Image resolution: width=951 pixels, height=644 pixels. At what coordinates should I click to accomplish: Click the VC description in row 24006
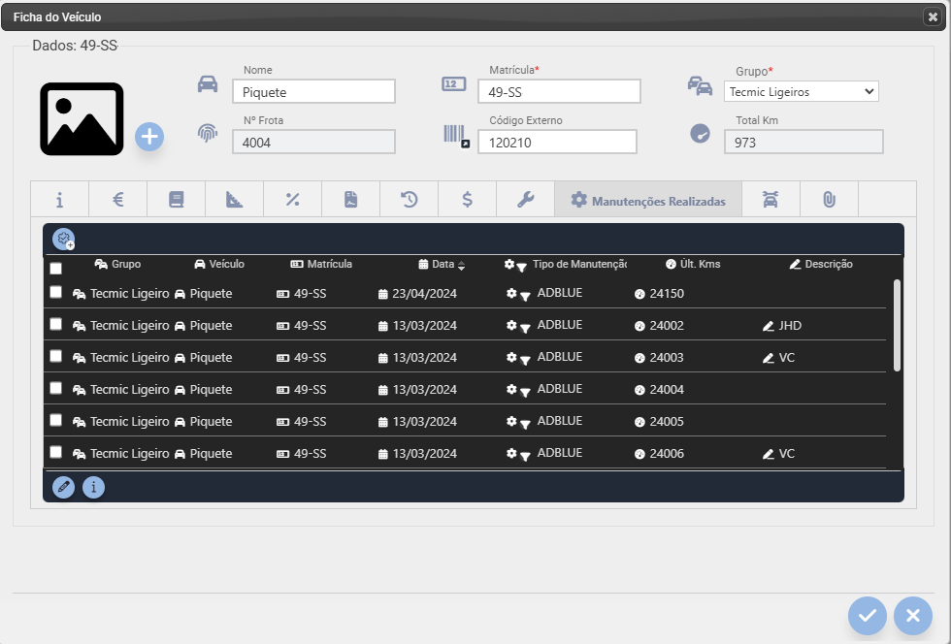tap(786, 454)
